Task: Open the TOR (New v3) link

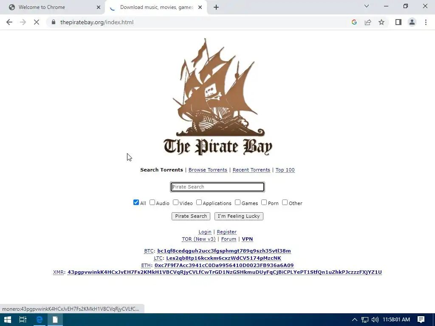Action: point(199,239)
